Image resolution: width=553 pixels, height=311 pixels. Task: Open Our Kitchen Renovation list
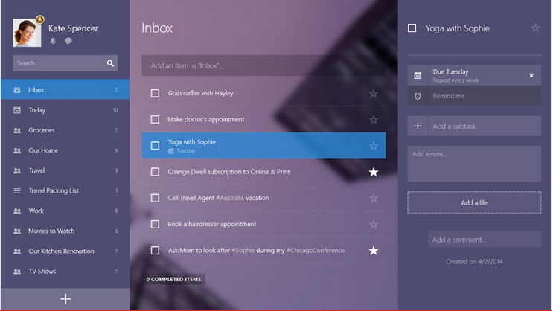(x=65, y=251)
